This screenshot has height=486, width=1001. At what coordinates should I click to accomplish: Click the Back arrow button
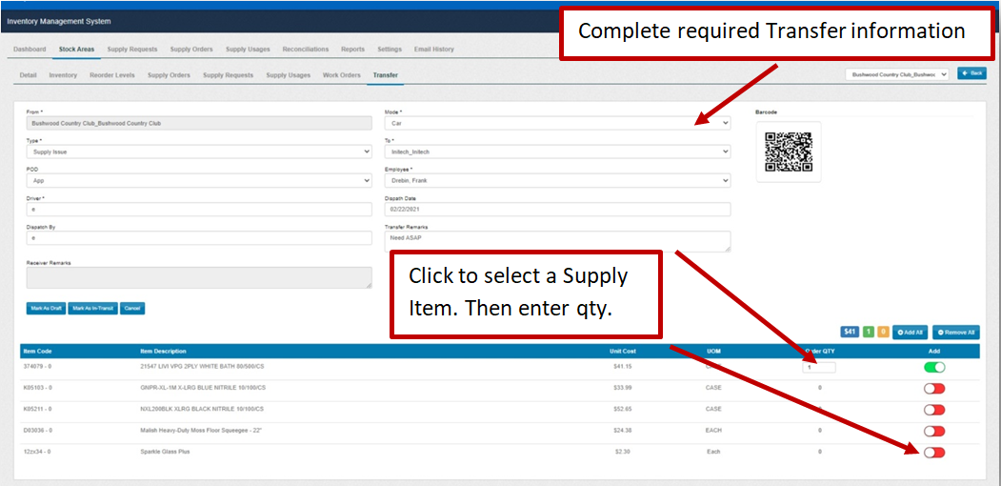pos(971,73)
